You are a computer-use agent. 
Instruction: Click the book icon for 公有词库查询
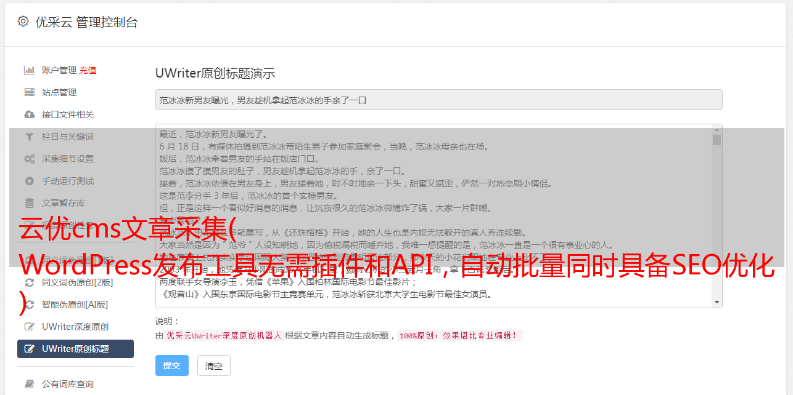tap(29, 384)
